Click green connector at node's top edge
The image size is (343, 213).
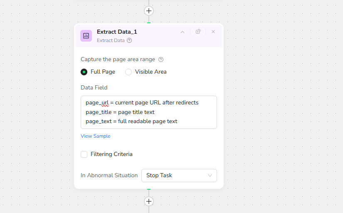point(149,23)
